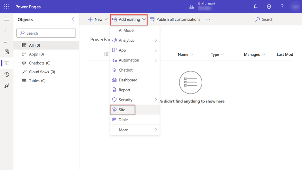Image resolution: width=302 pixels, height=170 pixels.
Task: Click the help question mark icon
Action: pos(282,7)
